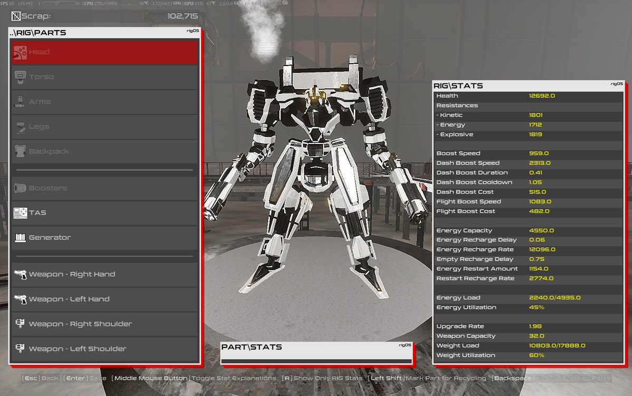This screenshot has width=632, height=396.
Task: Select the Boosters category
Action: pyautogui.click(x=105, y=188)
